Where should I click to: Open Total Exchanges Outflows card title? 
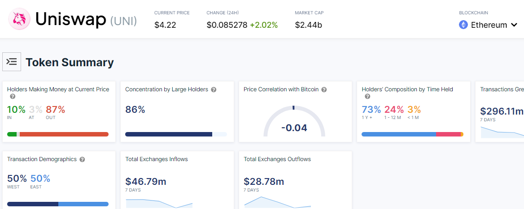pos(277,159)
